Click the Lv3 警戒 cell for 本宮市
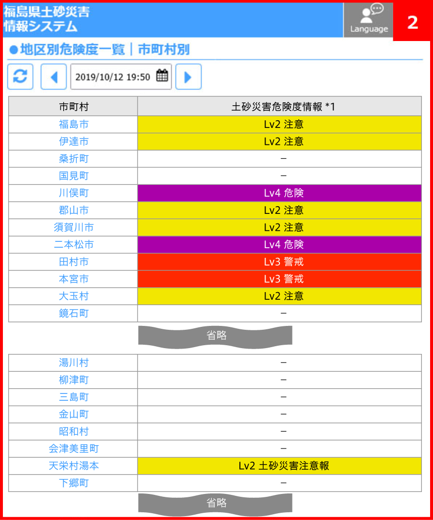 coord(279,279)
